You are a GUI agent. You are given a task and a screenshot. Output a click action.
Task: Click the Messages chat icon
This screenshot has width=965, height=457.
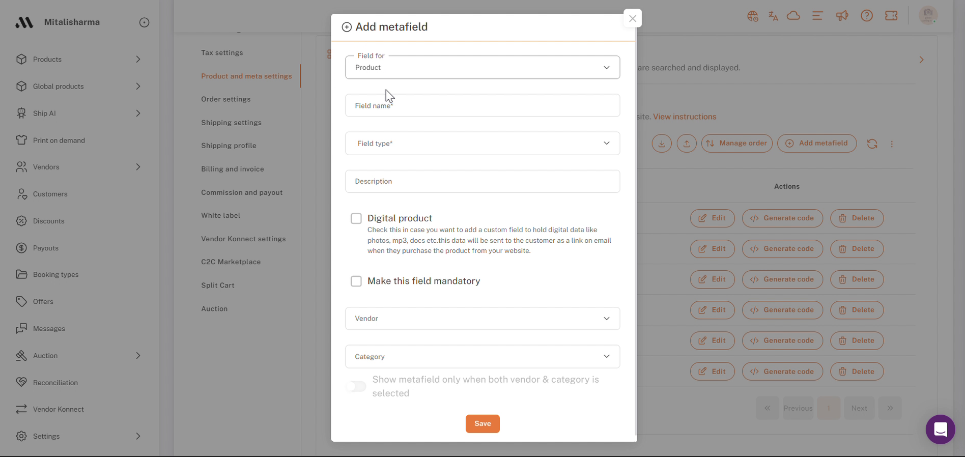[x=21, y=328]
